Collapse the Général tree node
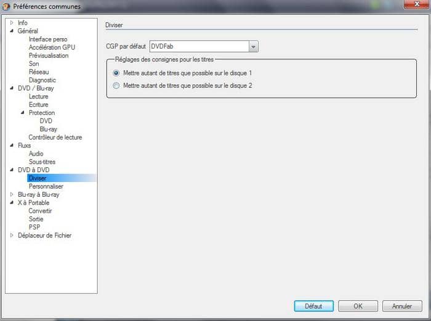 point(12,31)
